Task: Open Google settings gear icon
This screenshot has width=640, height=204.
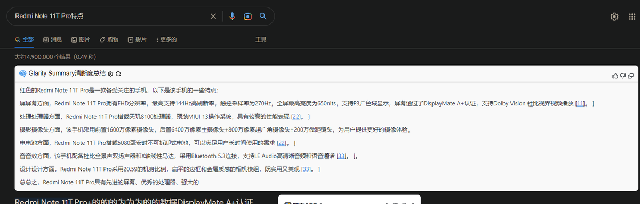Action: click(x=614, y=17)
